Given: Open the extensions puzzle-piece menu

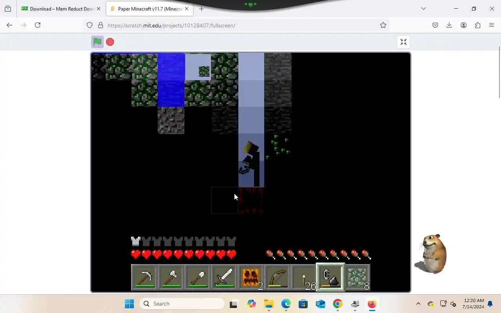Looking at the screenshot, I should click(478, 25).
